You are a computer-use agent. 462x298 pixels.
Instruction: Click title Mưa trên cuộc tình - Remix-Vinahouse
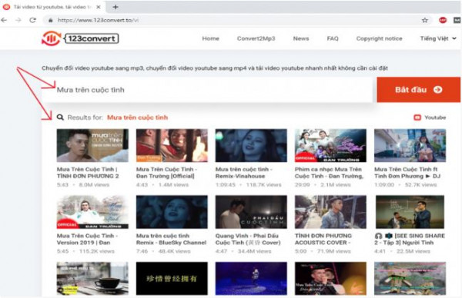tap(243, 173)
